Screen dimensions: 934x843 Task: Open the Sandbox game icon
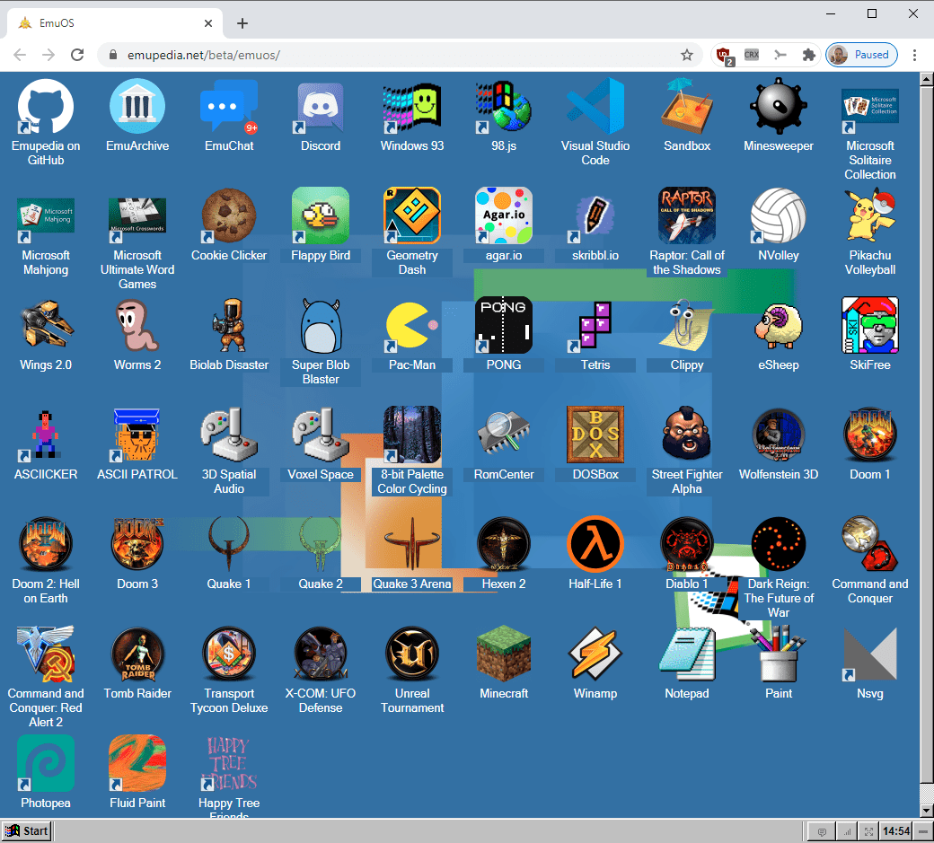point(687,106)
